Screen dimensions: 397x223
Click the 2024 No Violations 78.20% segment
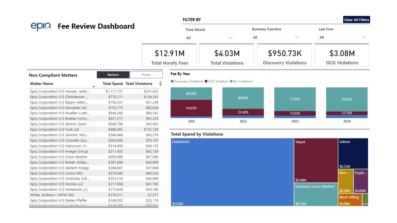click(x=347, y=99)
